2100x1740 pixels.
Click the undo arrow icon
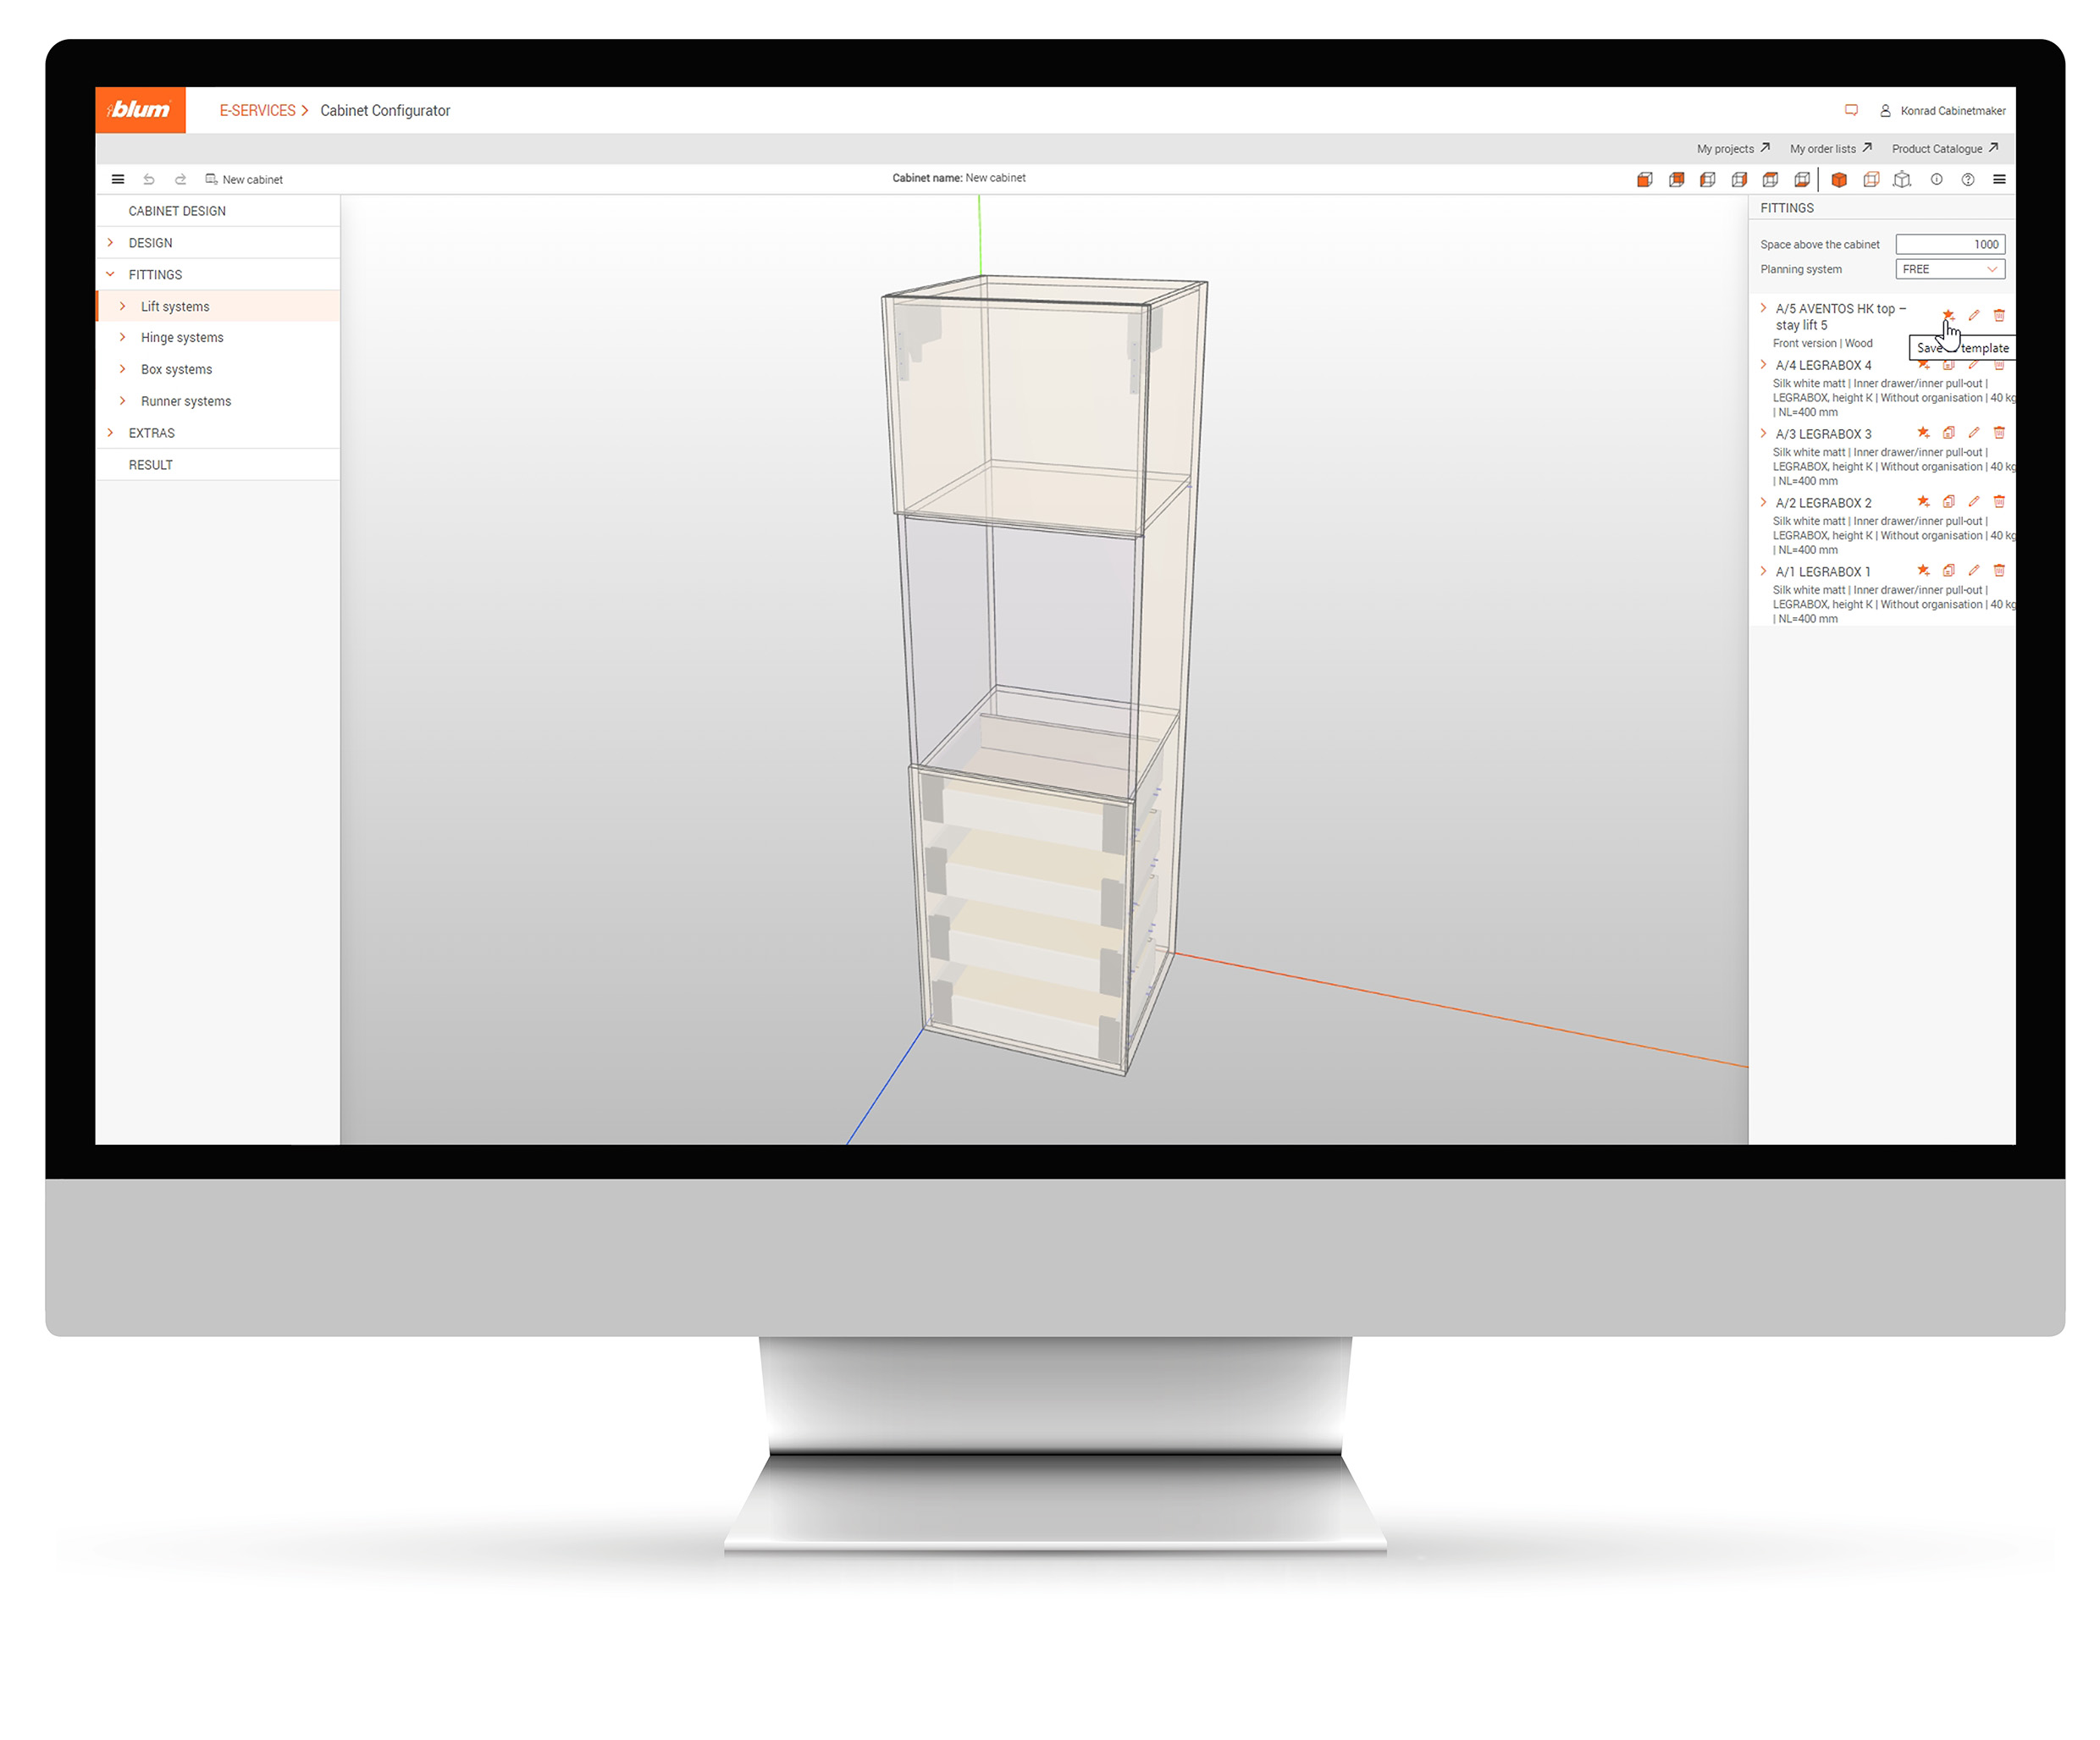click(150, 179)
